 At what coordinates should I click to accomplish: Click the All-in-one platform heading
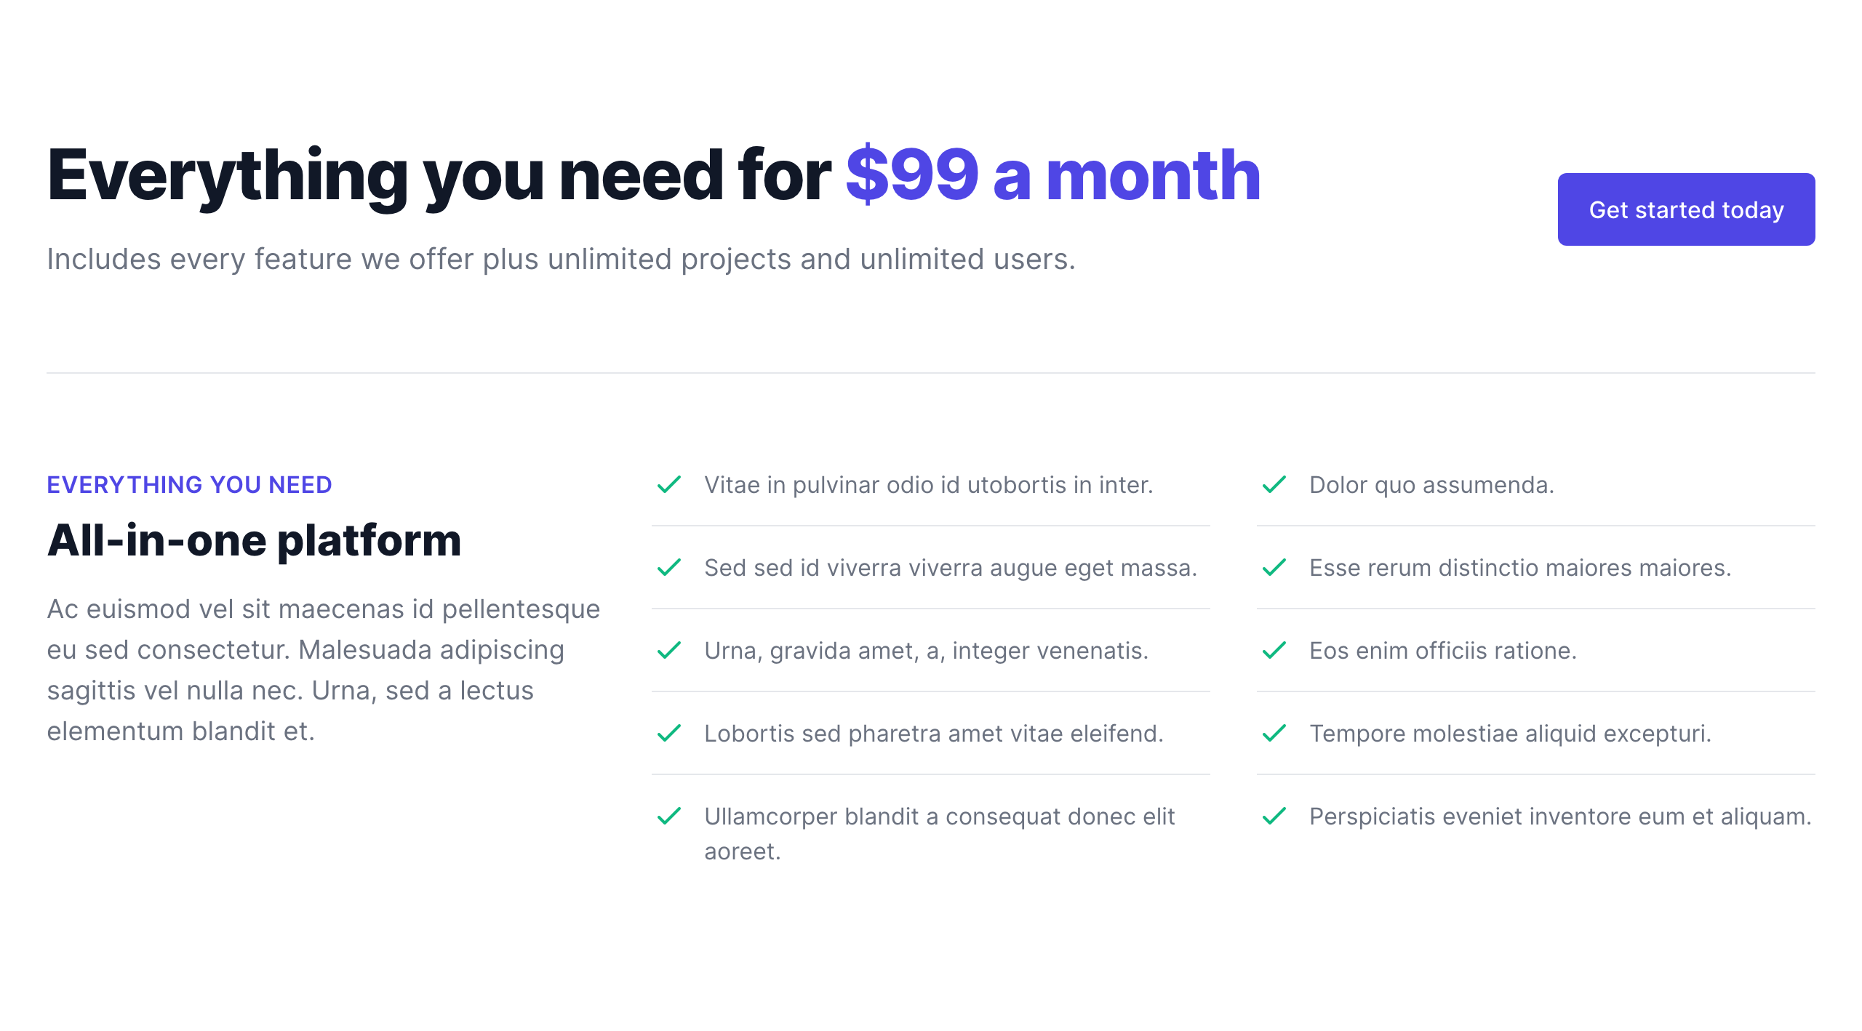[x=254, y=540]
